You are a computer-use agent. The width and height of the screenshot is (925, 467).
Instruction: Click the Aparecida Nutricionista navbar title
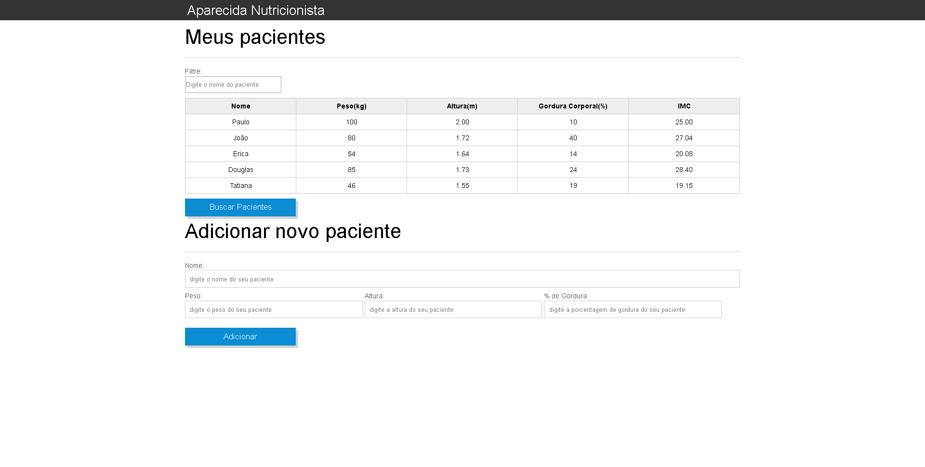click(256, 10)
